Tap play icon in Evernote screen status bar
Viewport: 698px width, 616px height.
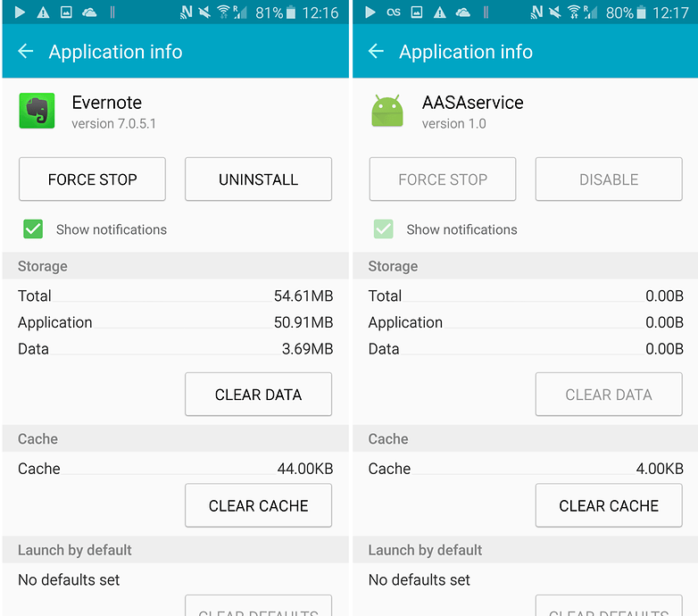tap(20, 12)
